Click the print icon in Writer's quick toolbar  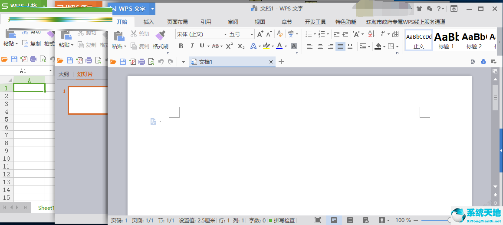[141, 62]
